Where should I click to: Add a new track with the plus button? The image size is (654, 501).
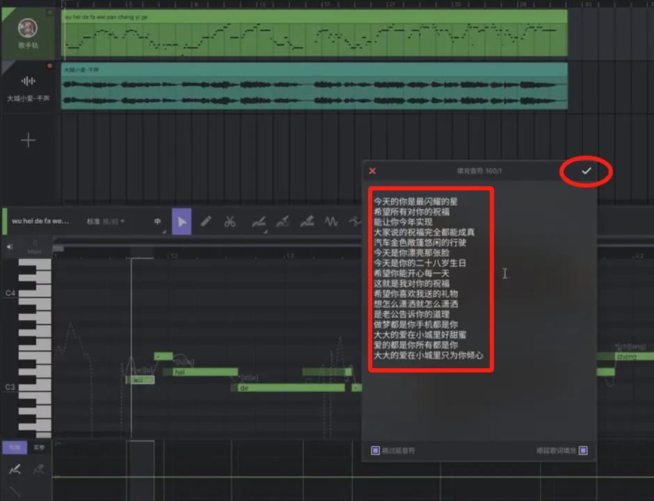click(28, 140)
